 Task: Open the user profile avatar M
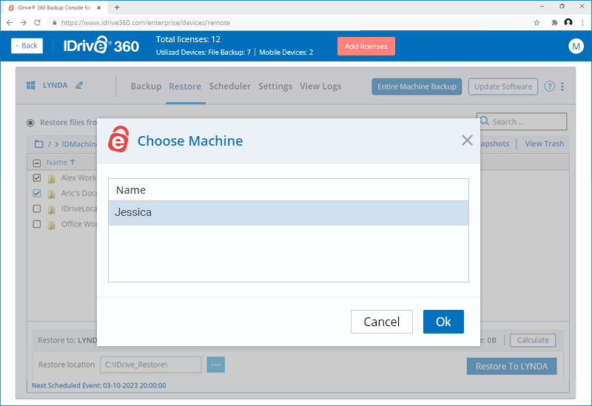click(576, 46)
